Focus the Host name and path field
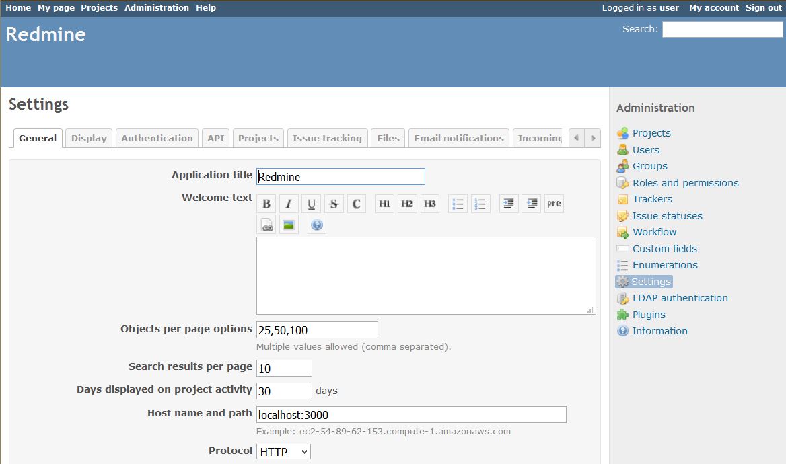 (411, 414)
